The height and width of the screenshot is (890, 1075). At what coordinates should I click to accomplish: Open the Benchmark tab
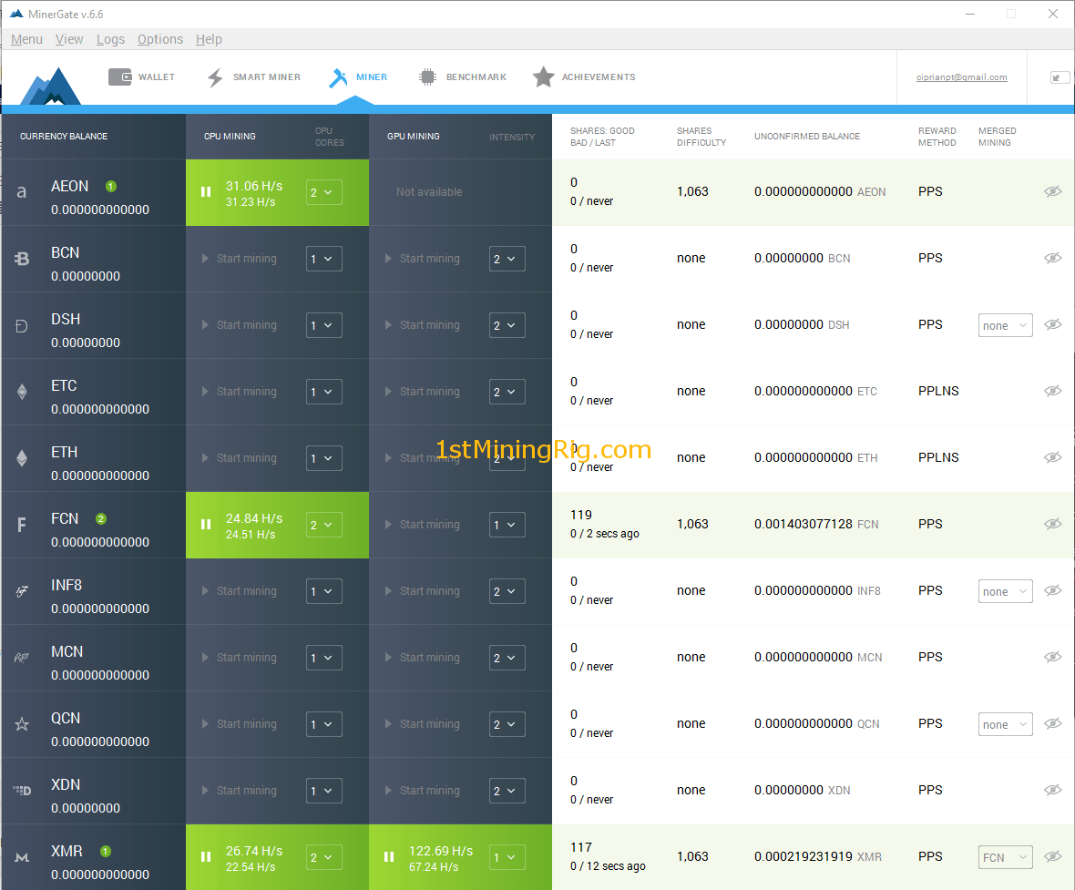(x=463, y=77)
